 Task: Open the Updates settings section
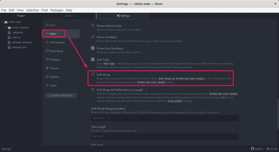(61, 77)
